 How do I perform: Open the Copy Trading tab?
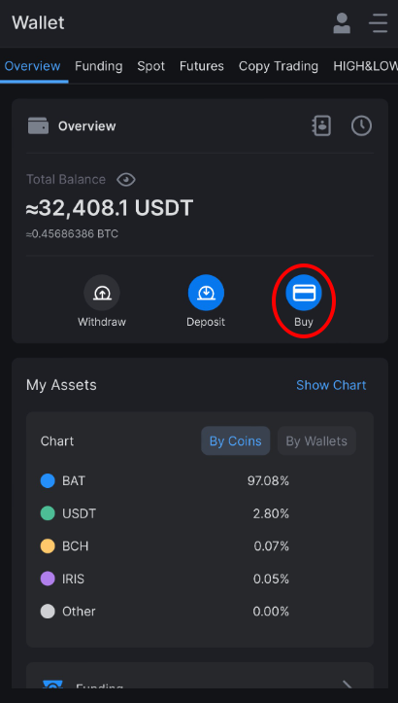tap(279, 66)
